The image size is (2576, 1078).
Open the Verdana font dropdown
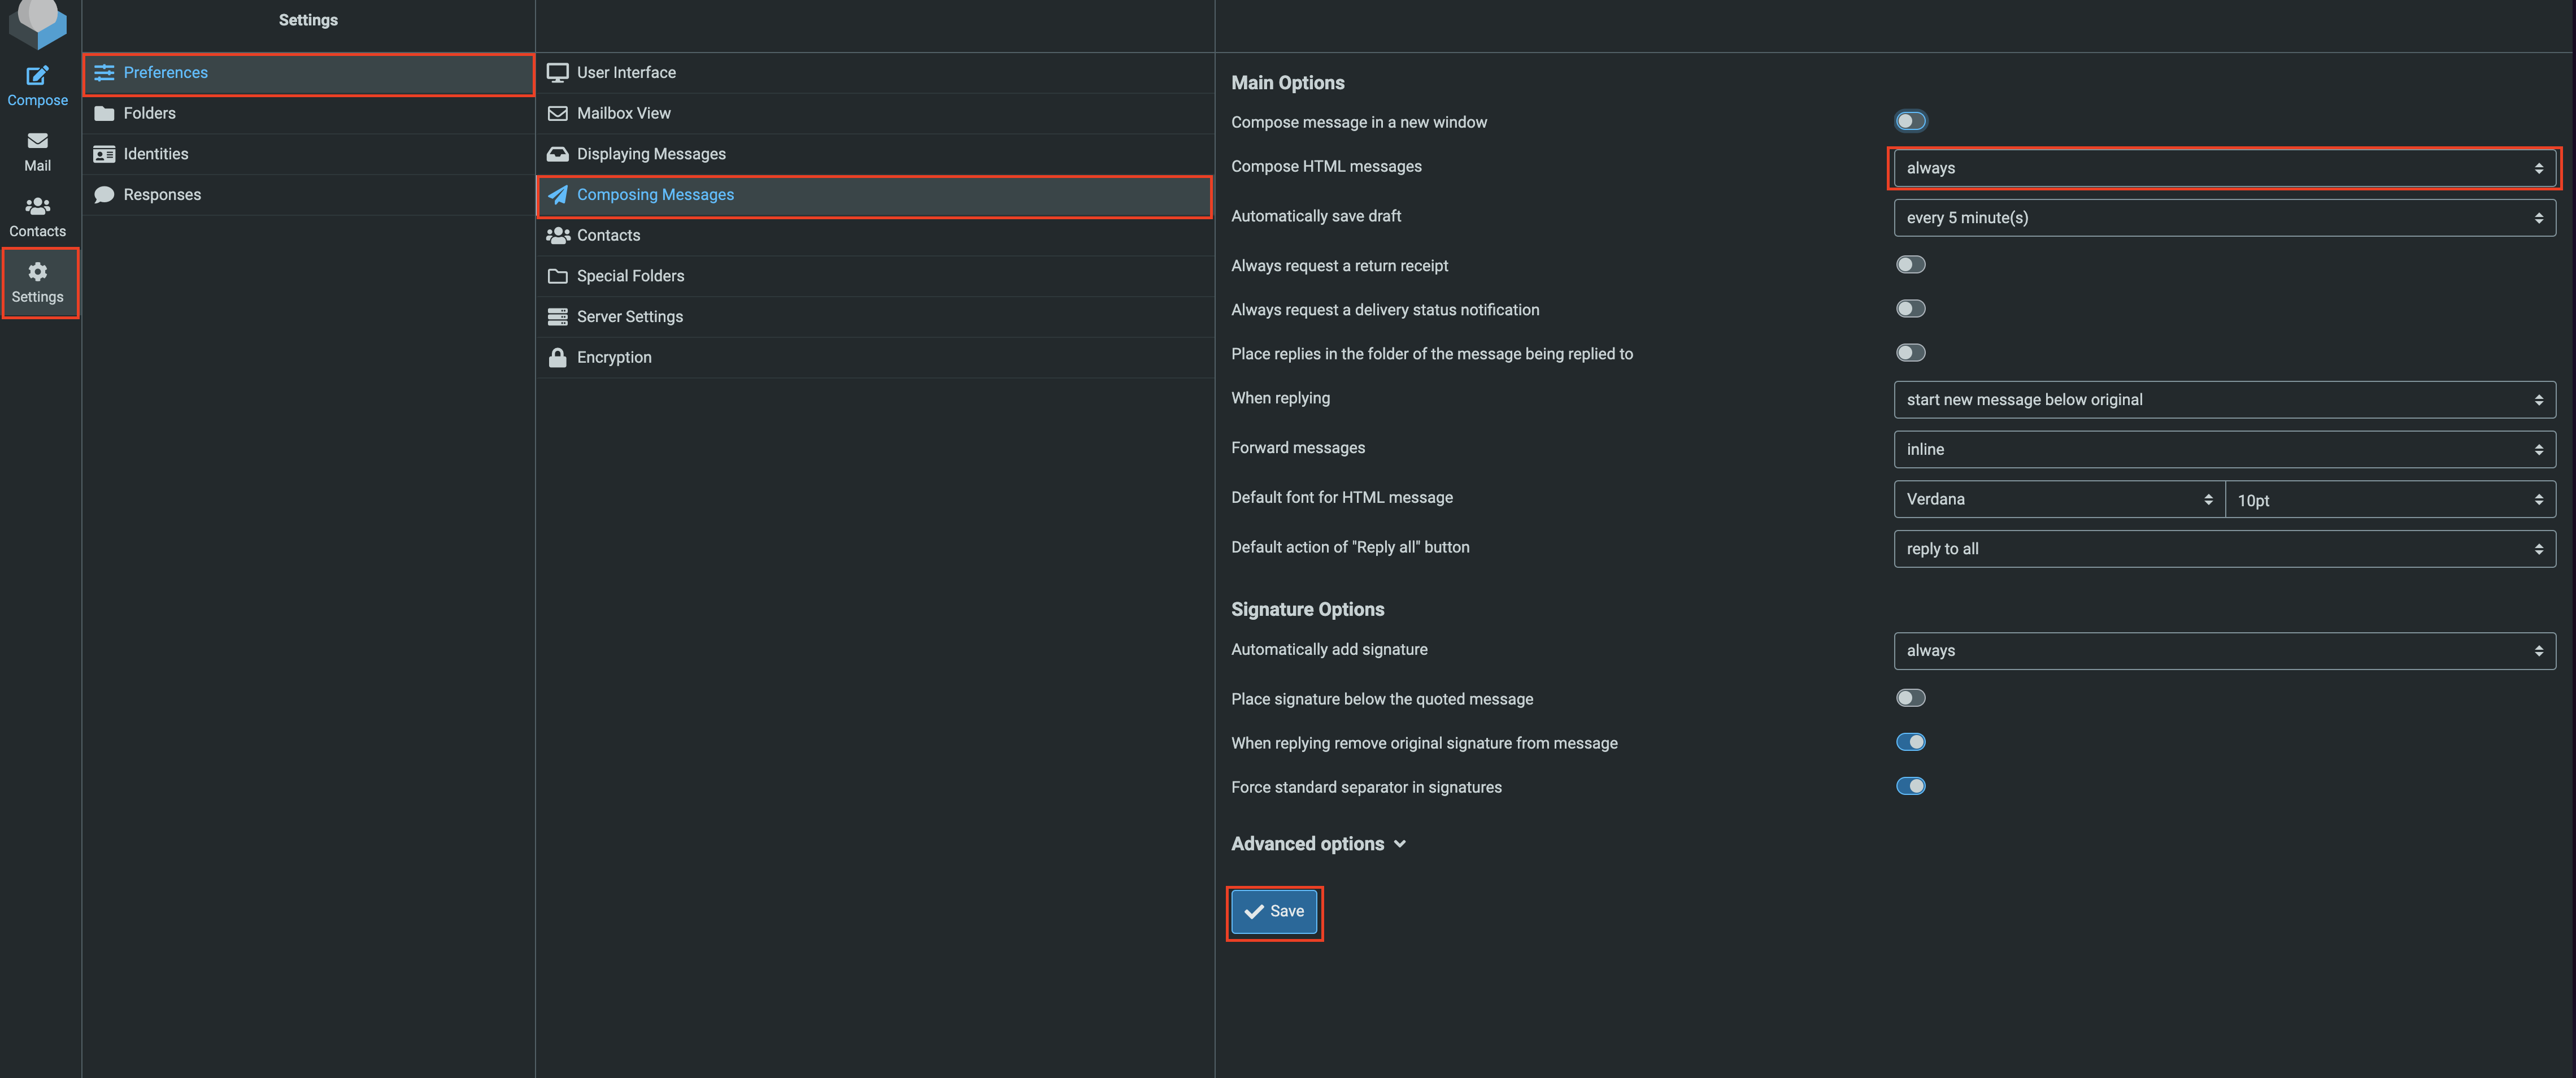pos(2059,499)
